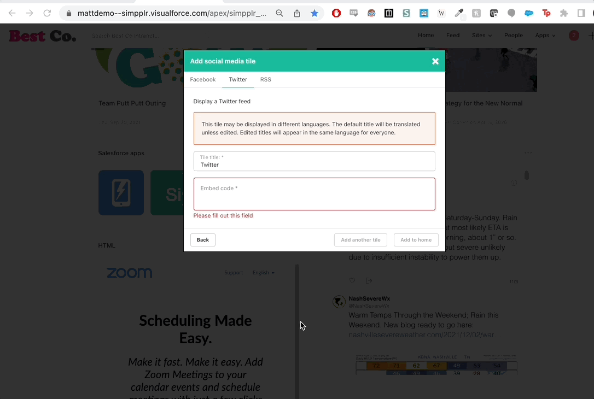Like the tweet with the heart icon
Image resolution: width=594 pixels, height=399 pixels.
pyautogui.click(x=352, y=281)
